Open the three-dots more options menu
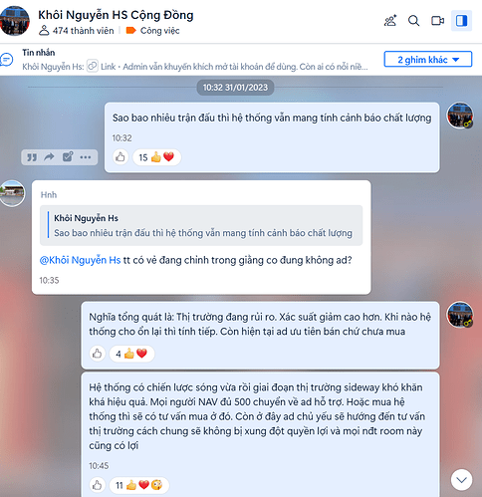 point(86,157)
